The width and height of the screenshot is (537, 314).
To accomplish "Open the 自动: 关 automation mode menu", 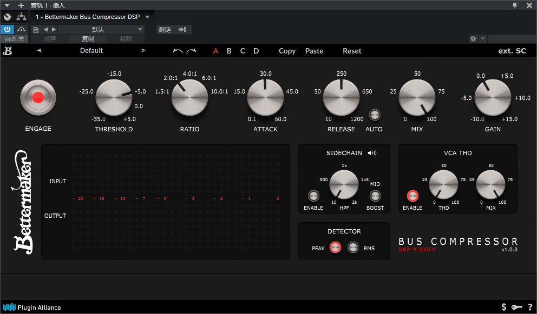I will tap(15, 39).
